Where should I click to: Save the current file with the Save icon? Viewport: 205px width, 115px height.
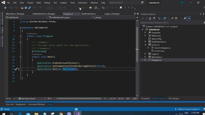[x=26, y=8]
